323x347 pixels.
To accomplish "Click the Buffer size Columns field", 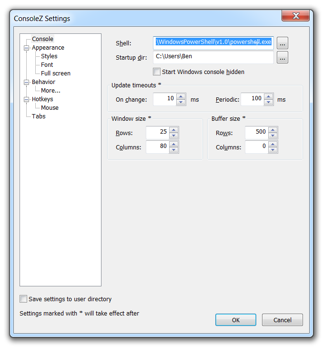I will tap(257, 147).
